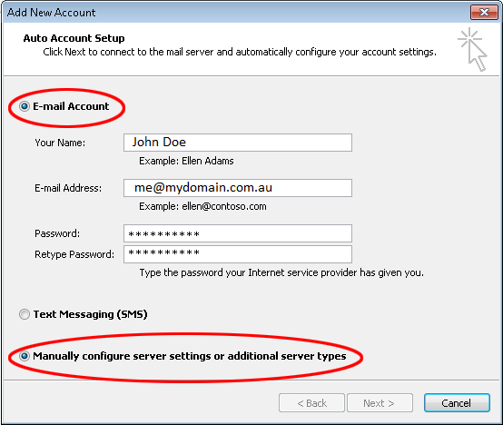Viewport: 503px width, 425px height.
Task: Click the Retype Password: label
Action: (74, 254)
